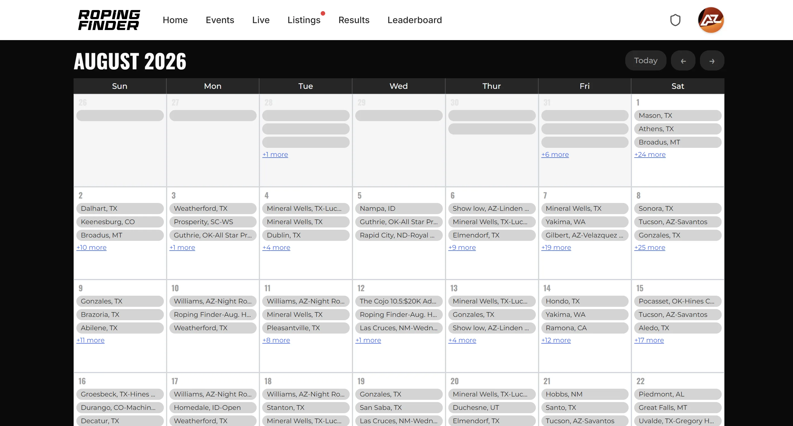Open the San Saba, TX event

[x=399, y=408]
